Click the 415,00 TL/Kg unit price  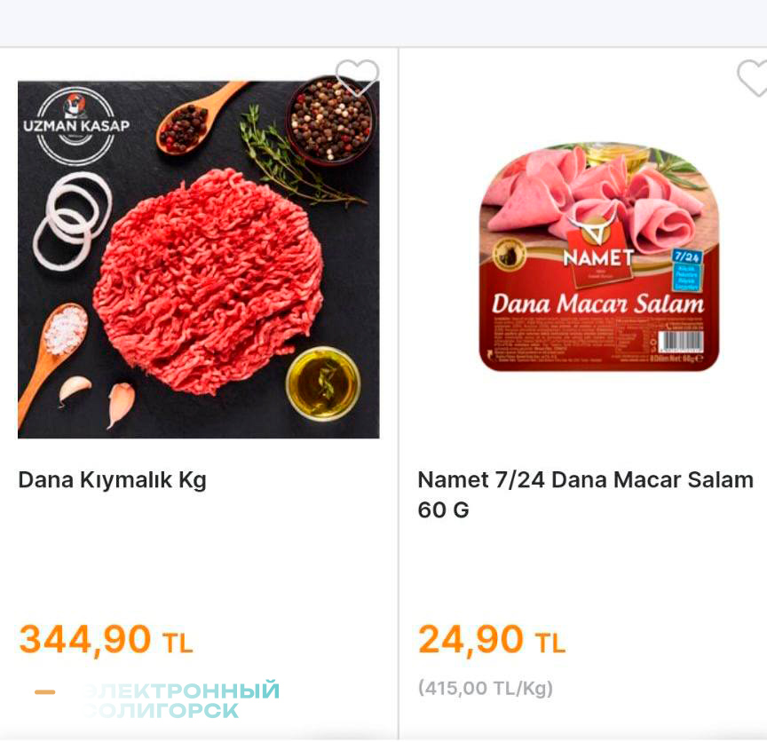[x=485, y=688]
